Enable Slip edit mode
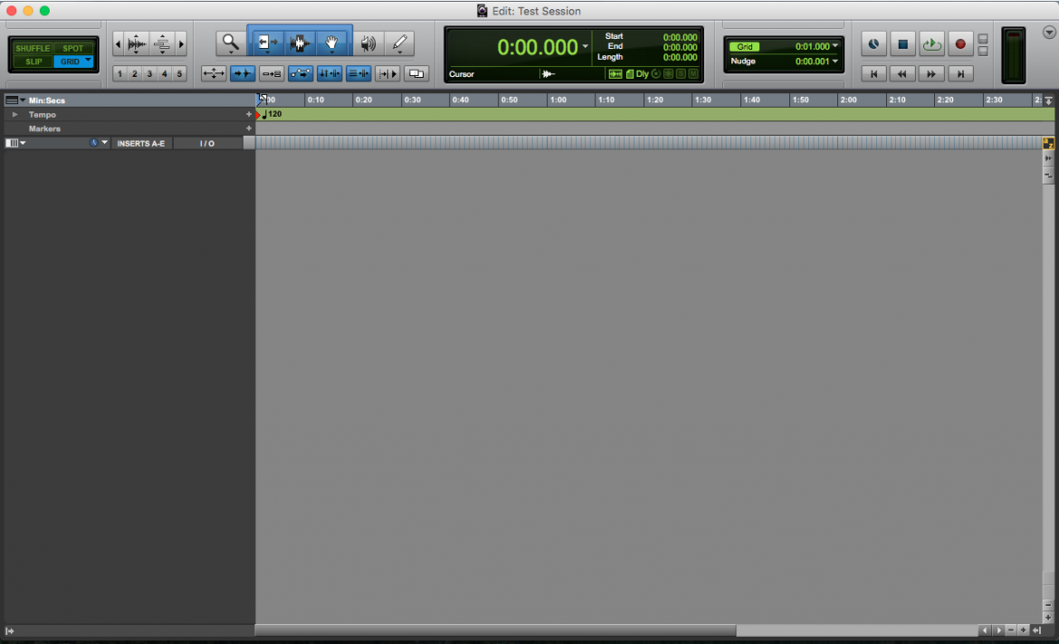The width and height of the screenshot is (1059, 644). pyautogui.click(x=33, y=61)
